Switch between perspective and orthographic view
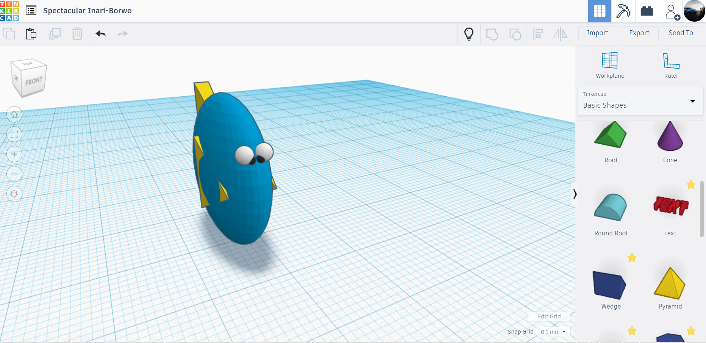This screenshot has height=343, width=706. coord(14,194)
